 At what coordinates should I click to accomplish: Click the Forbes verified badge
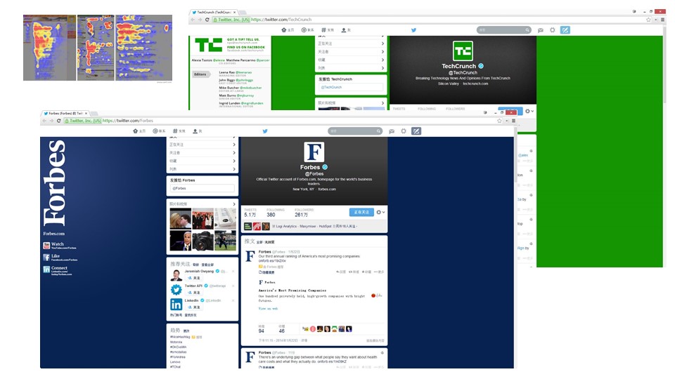(x=325, y=167)
